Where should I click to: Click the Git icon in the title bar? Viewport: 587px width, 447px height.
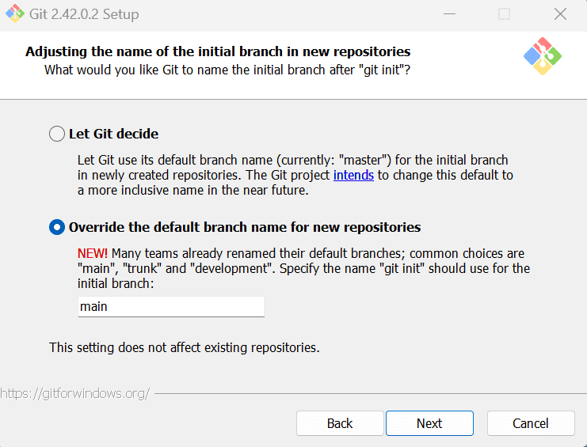tap(14, 14)
